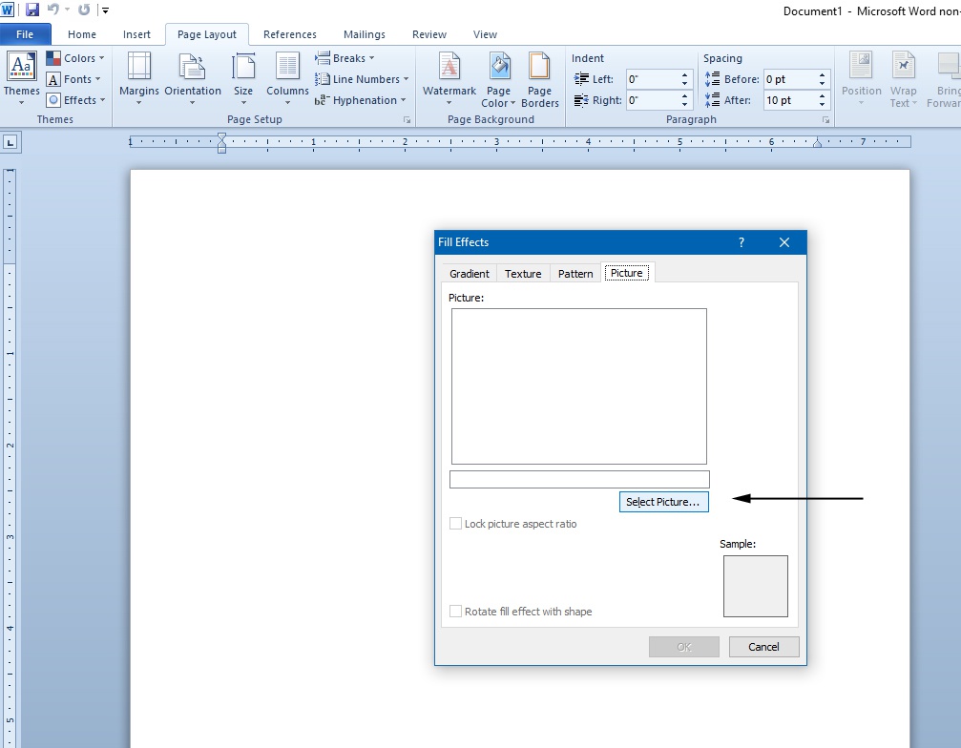The height and width of the screenshot is (748, 961).
Task: Click right indent marker on ruler
Action: [817, 143]
